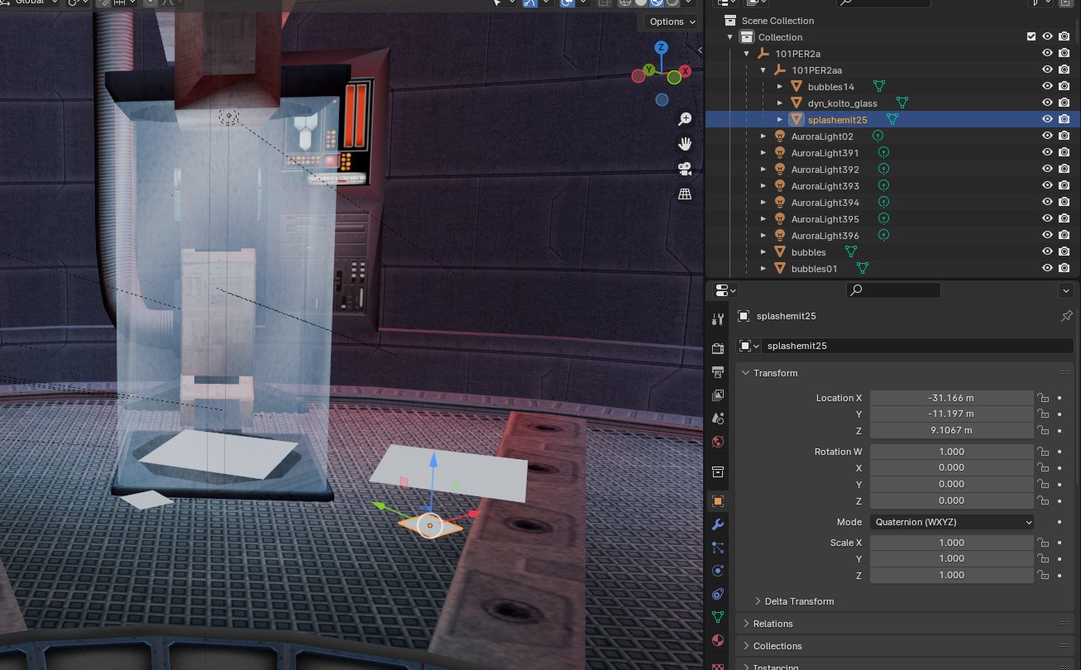Select AuroraLight393 in the outliner
Screen dimensions: 1081x670
pos(825,185)
